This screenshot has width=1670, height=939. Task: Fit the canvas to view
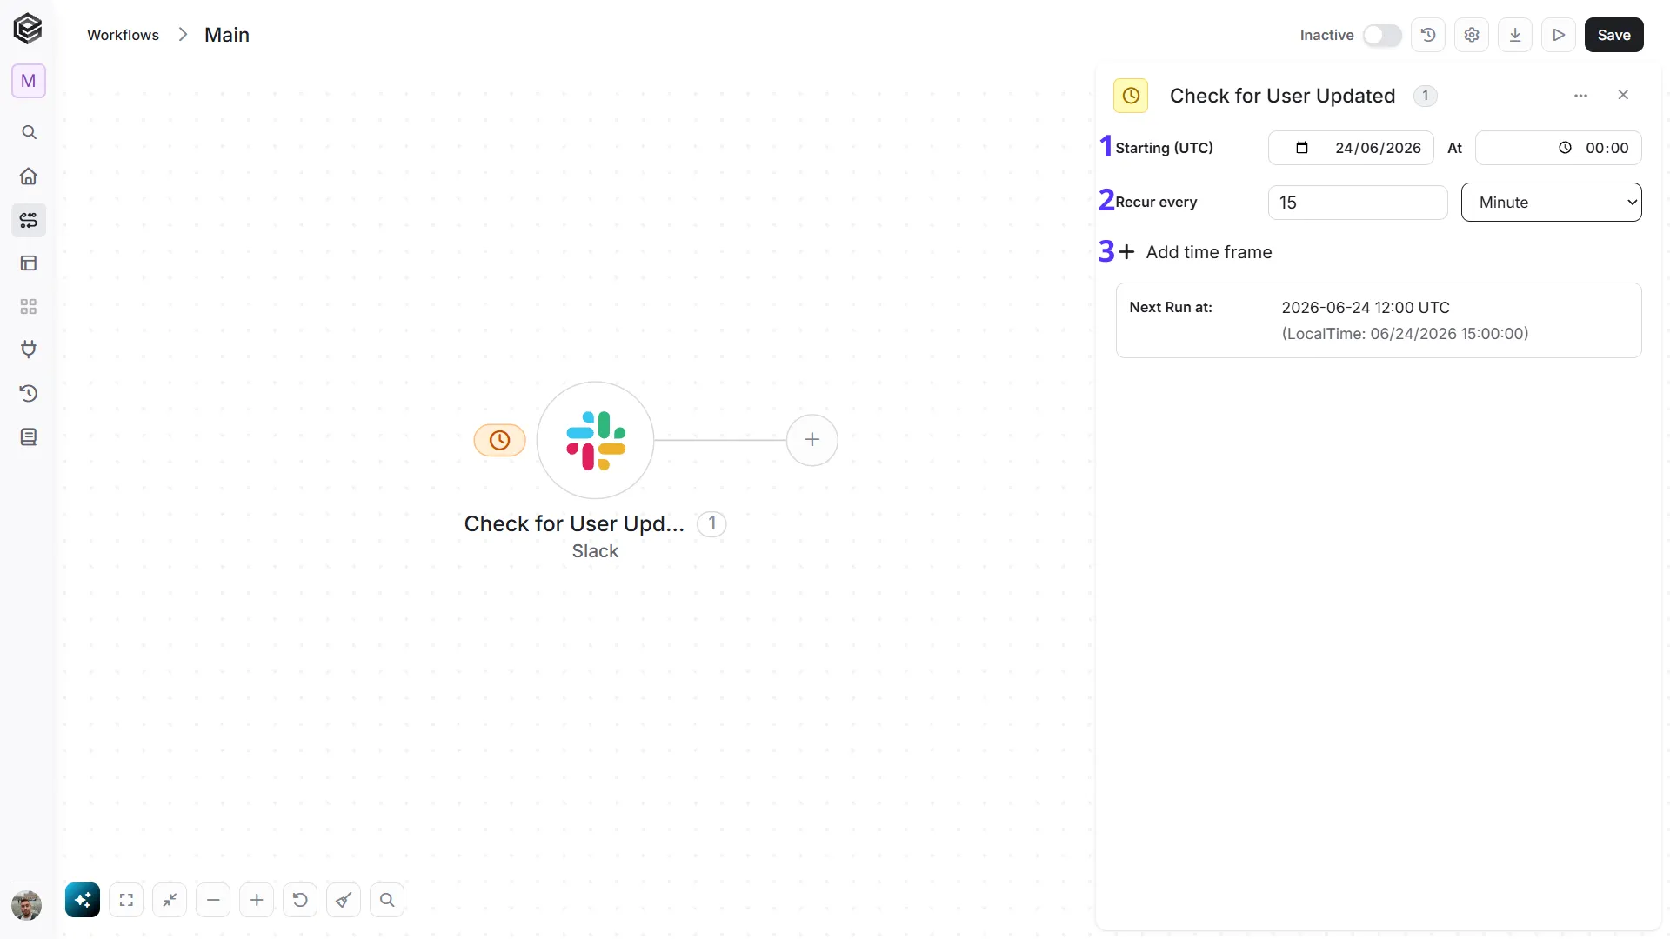(x=126, y=900)
